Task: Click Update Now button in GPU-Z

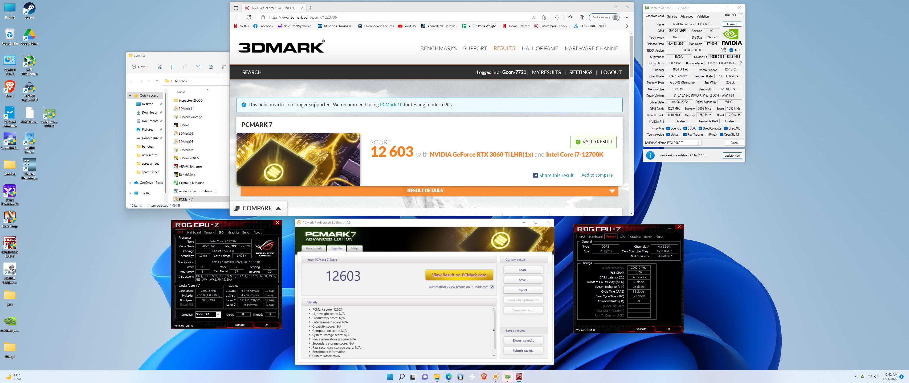Action: 732,155
